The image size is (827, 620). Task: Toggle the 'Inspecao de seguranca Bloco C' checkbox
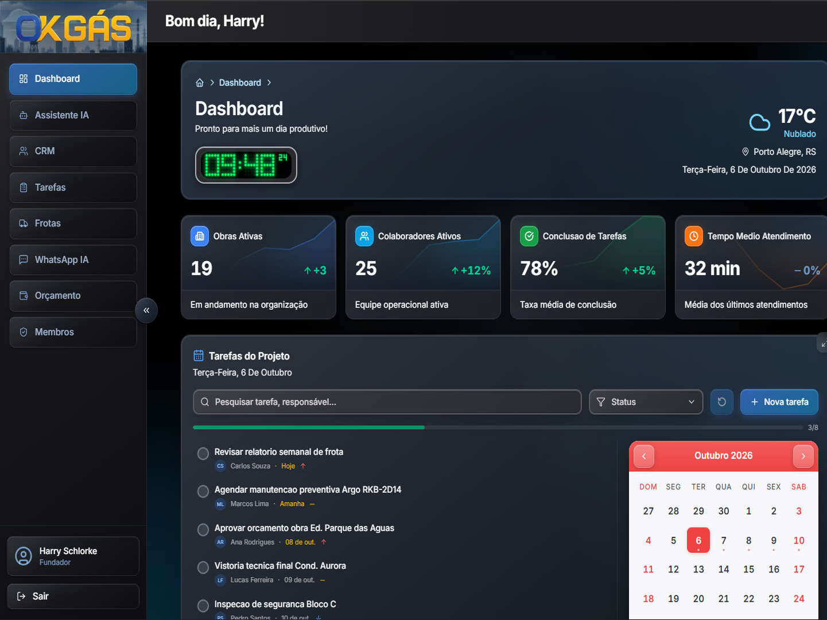203,606
